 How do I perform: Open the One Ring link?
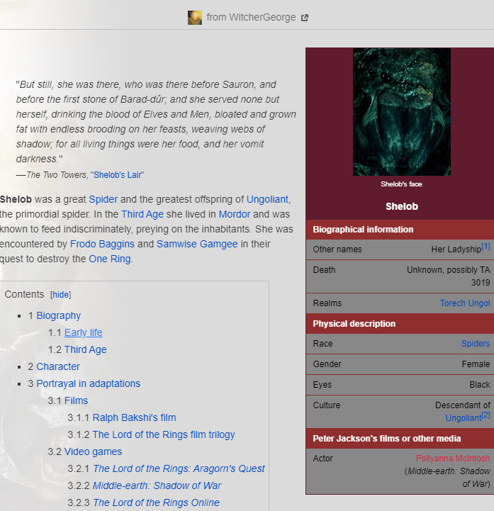tap(110, 259)
